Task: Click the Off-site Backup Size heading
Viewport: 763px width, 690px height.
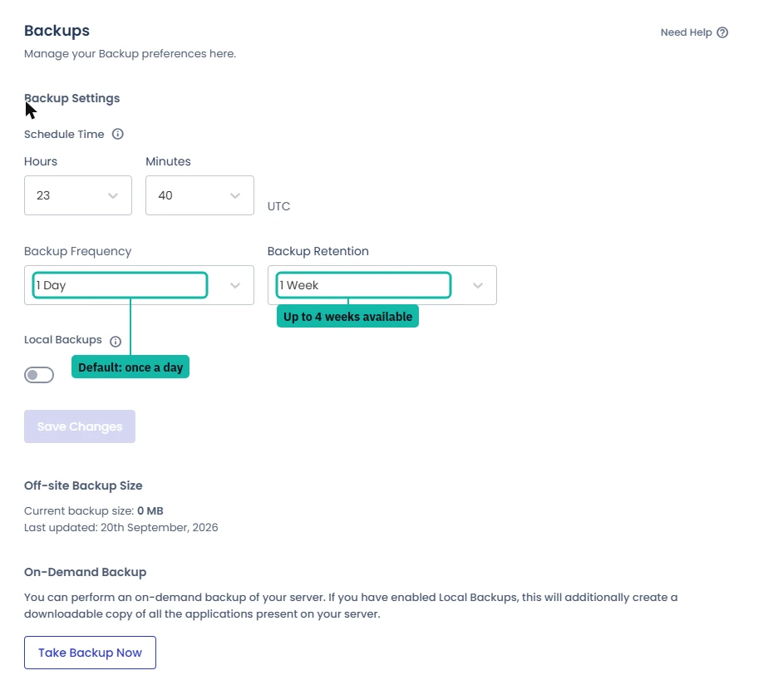Action: coord(83,485)
